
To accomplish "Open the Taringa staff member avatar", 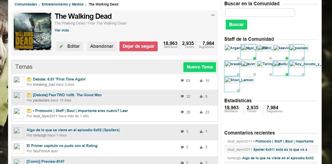I will click(264, 68).
